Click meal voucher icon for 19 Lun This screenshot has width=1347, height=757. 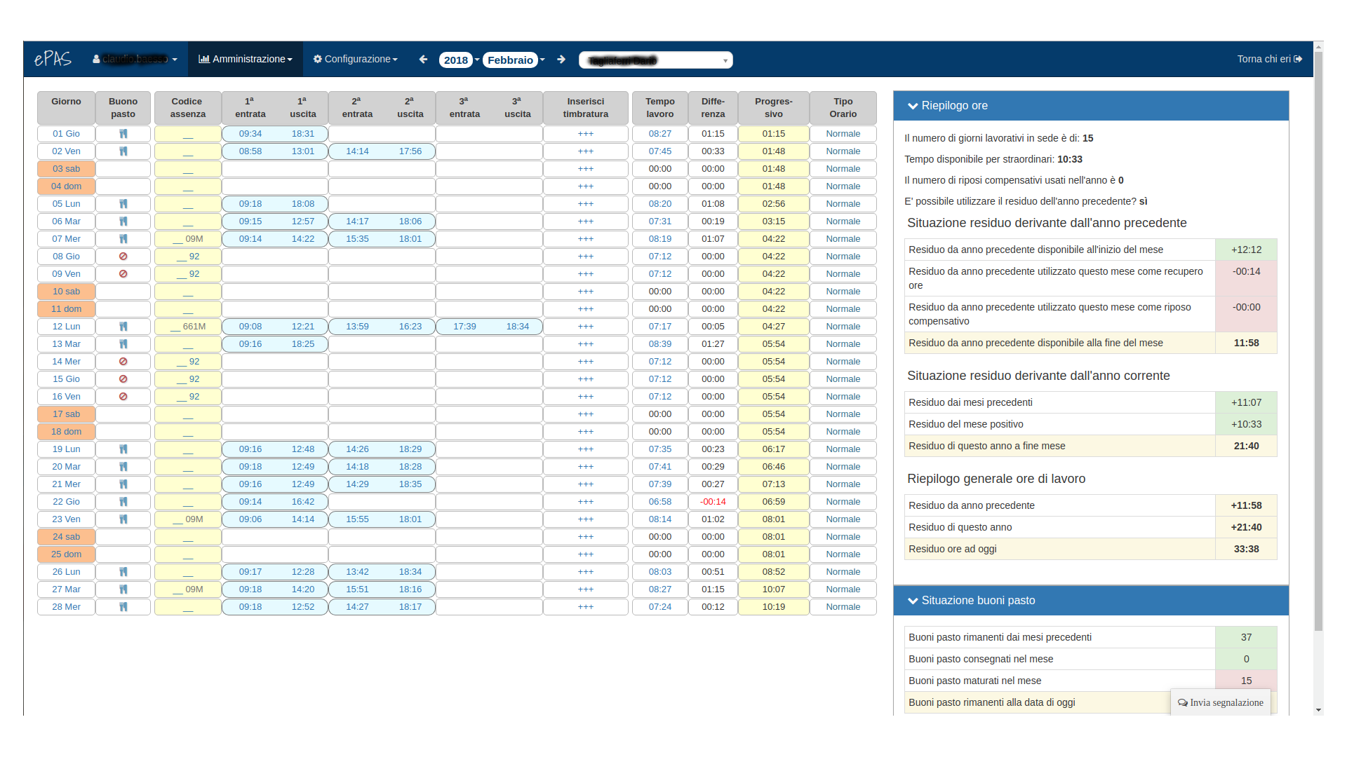123,449
